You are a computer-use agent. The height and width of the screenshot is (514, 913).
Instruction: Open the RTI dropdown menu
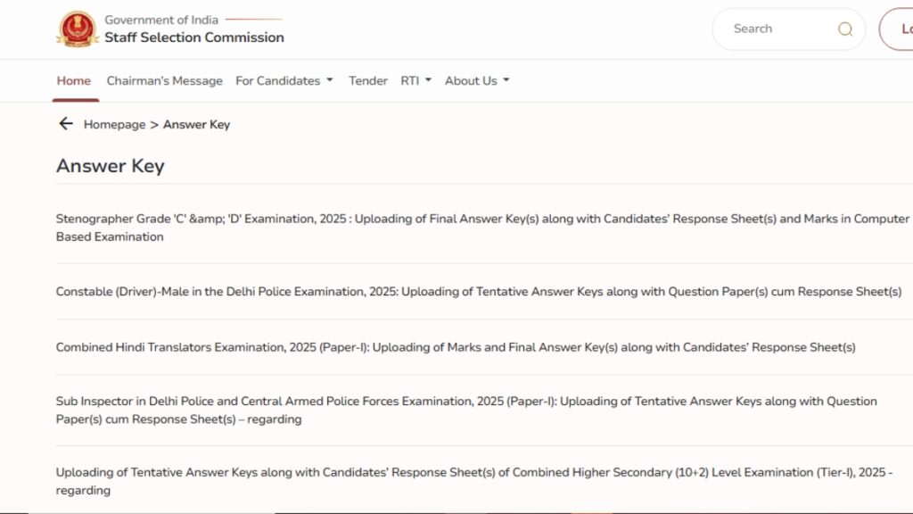415,80
